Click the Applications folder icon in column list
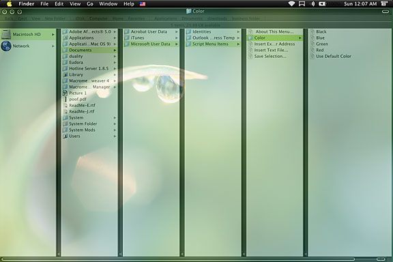Image resolution: width=393 pixels, height=262 pixels. click(65, 38)
